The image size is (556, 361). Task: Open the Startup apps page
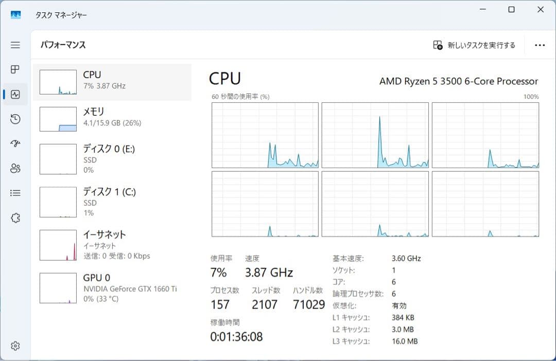click(15, 143)
